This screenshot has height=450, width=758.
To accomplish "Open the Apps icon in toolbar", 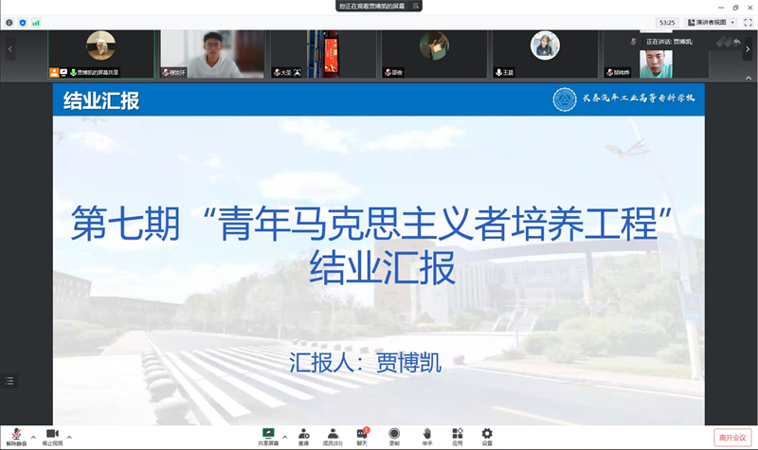I will click(457, 435).
